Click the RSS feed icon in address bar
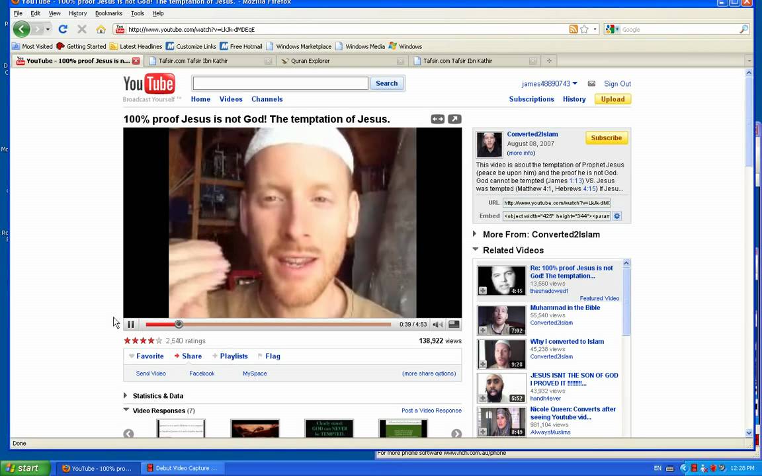Image resolution: width=762 pixels, height=476 pixels. click(x=573, y=29)
